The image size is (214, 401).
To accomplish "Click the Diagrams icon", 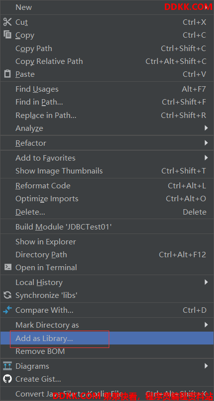I will (x=7, y=366).
